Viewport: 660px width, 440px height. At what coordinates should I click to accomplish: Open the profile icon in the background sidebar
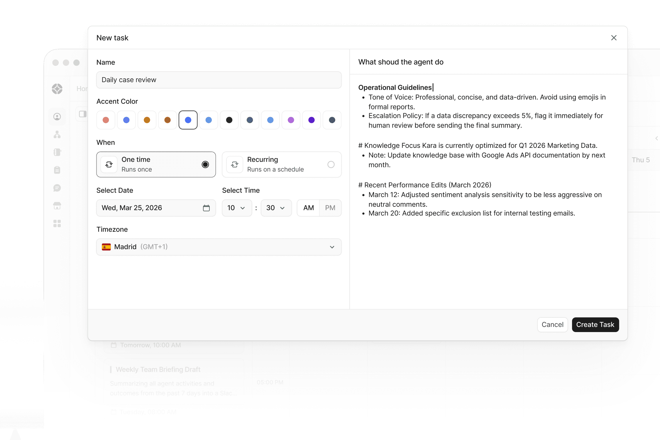click(57, 117)
